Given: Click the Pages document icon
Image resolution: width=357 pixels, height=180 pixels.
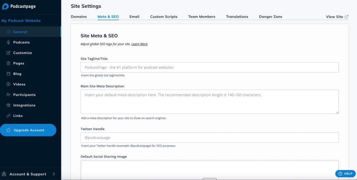Looking at the screenshot, I should 8,63.
